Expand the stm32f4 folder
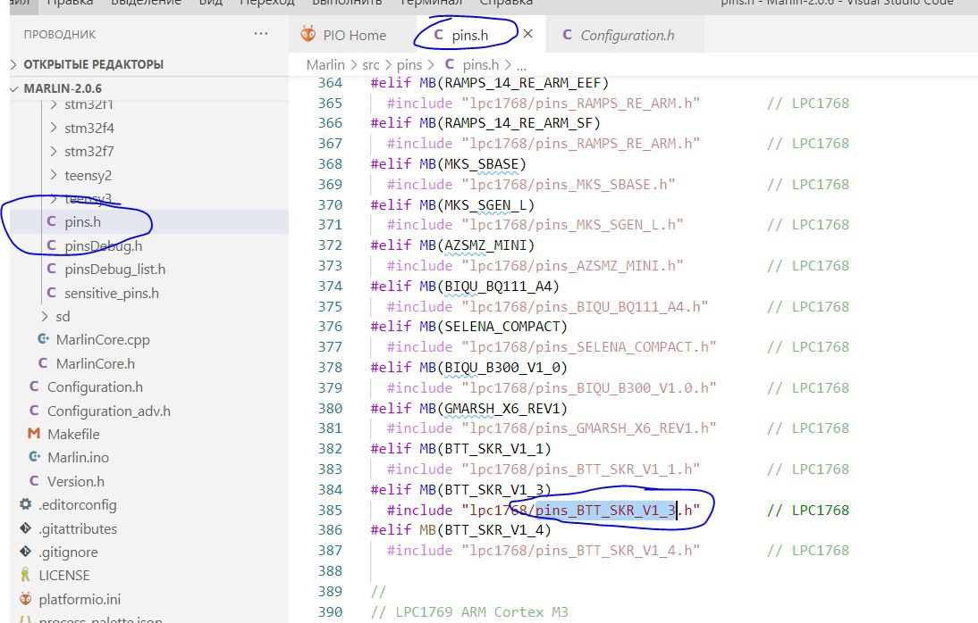The width and height of the screenshot is (978, 623). coord(89,128)
